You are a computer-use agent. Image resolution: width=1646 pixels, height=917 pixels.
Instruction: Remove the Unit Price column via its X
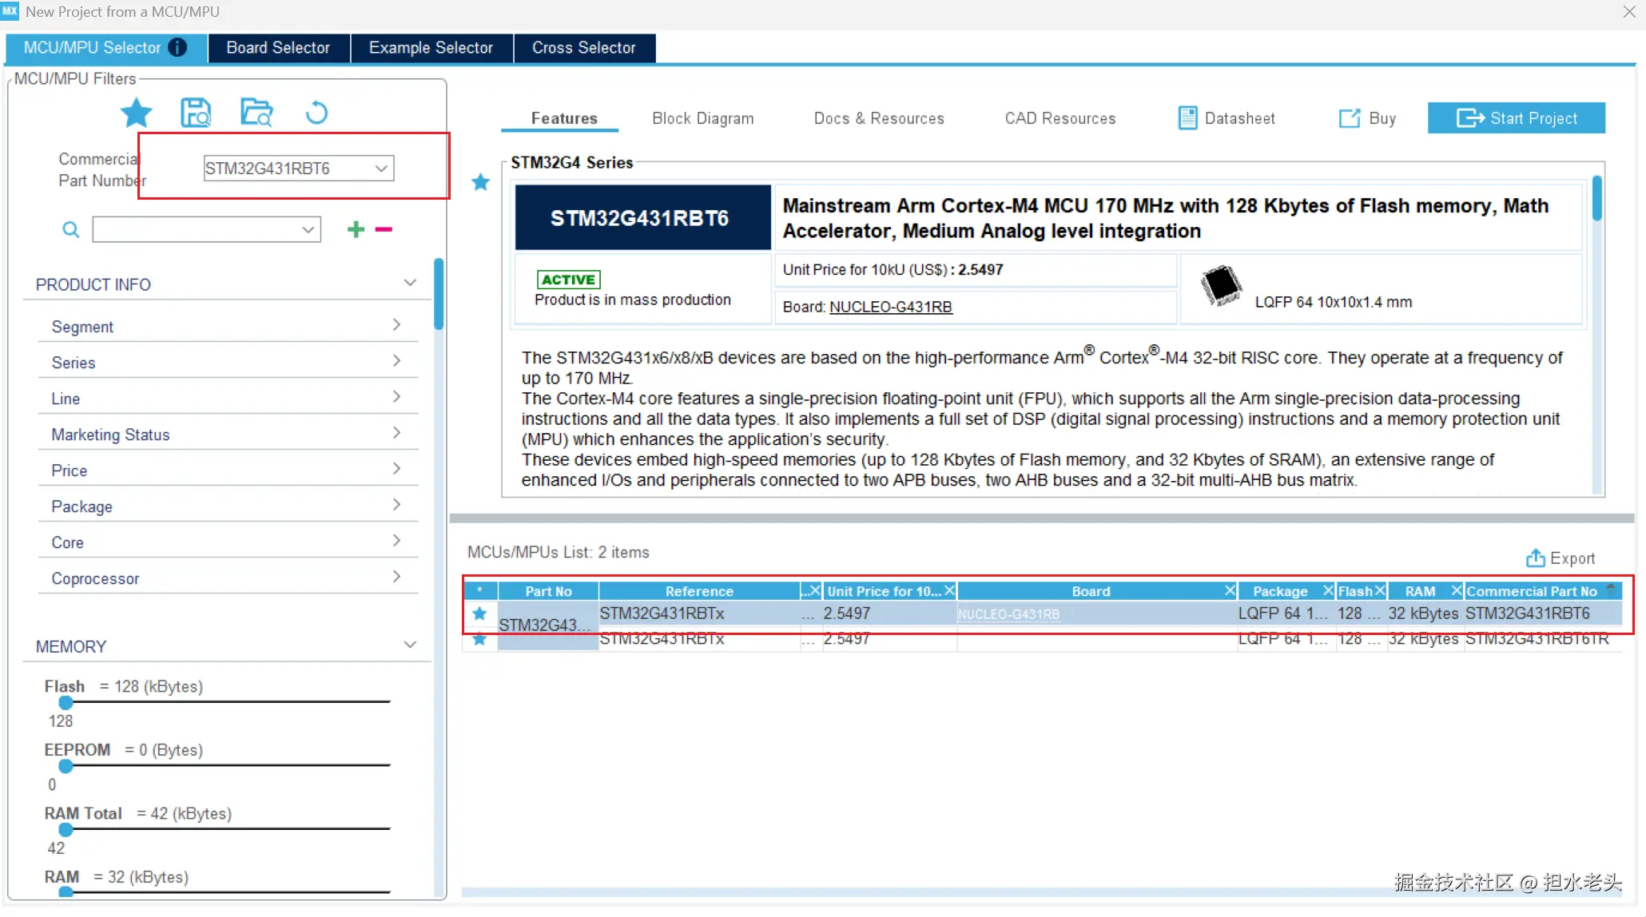click(949, 590)
